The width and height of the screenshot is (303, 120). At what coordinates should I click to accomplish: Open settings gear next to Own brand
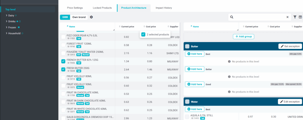pos(91,17)
